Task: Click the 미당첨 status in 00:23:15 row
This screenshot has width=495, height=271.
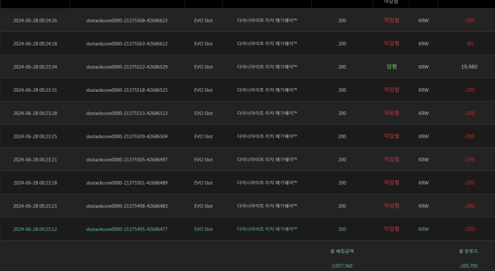Action: 392,206
